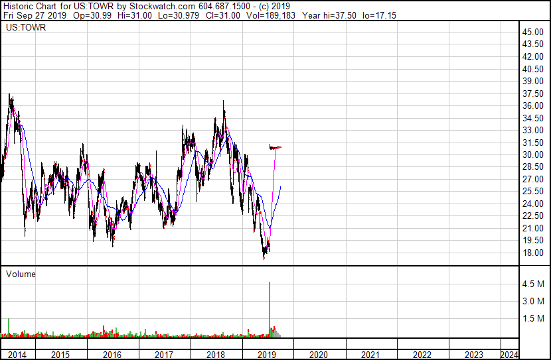Select the 2015 year on time axis
551x360 pixels.
[x=60, y=355]
